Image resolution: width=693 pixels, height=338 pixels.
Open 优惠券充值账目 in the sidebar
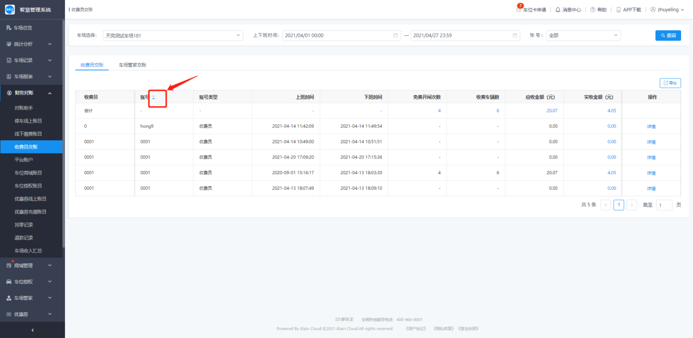pyautogui.click(x=30, y=212)
